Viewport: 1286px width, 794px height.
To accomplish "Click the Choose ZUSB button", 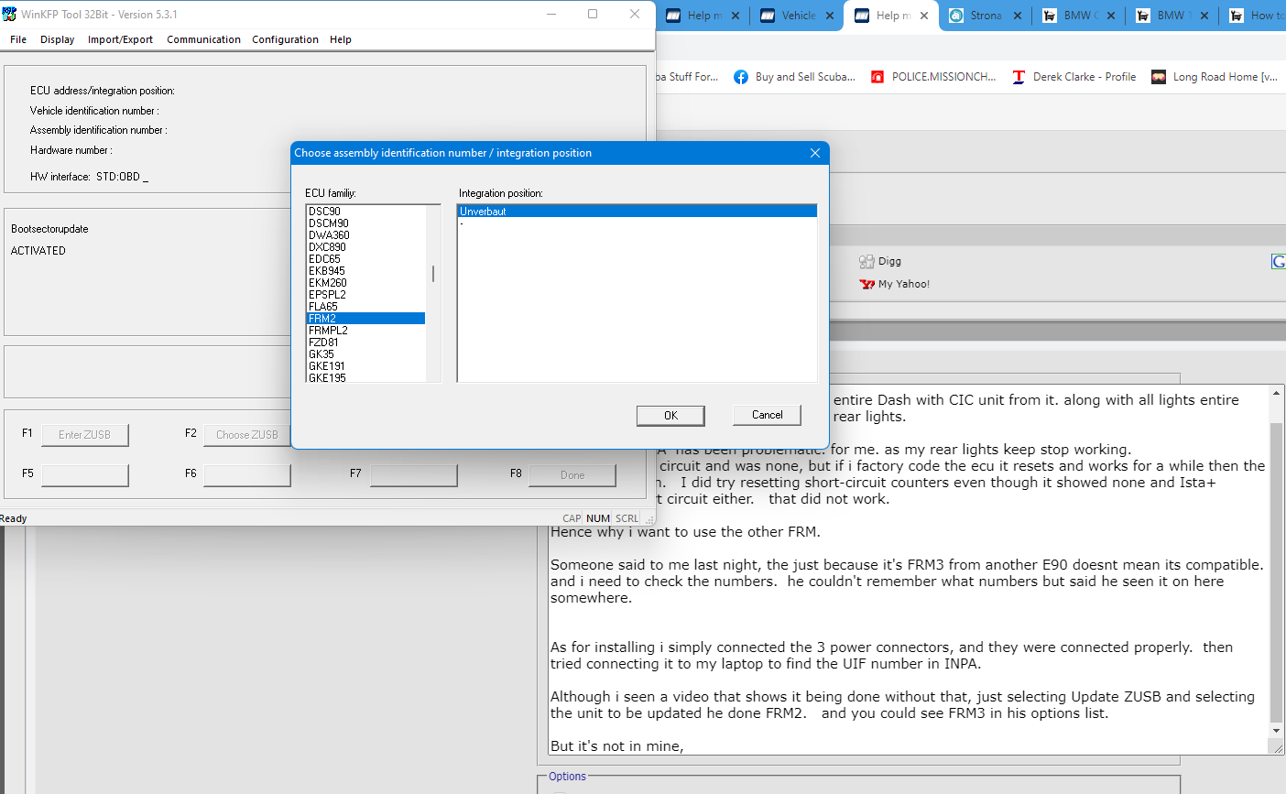I will pos(246,435).
